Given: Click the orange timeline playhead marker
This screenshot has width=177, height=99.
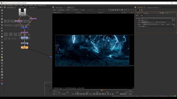Looking at the screenshot, I should tap(102, 90).
